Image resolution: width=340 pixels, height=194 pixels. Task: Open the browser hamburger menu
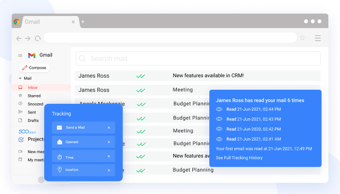pyautogui.click(x=318, y=38)
